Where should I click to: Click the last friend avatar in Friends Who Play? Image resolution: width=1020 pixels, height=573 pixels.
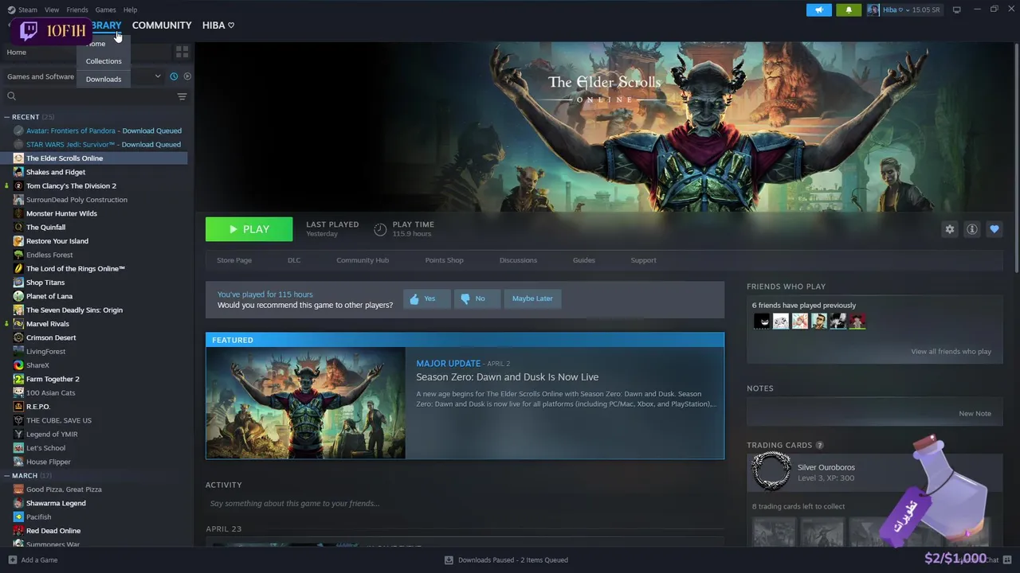click(x=857, y=321)
